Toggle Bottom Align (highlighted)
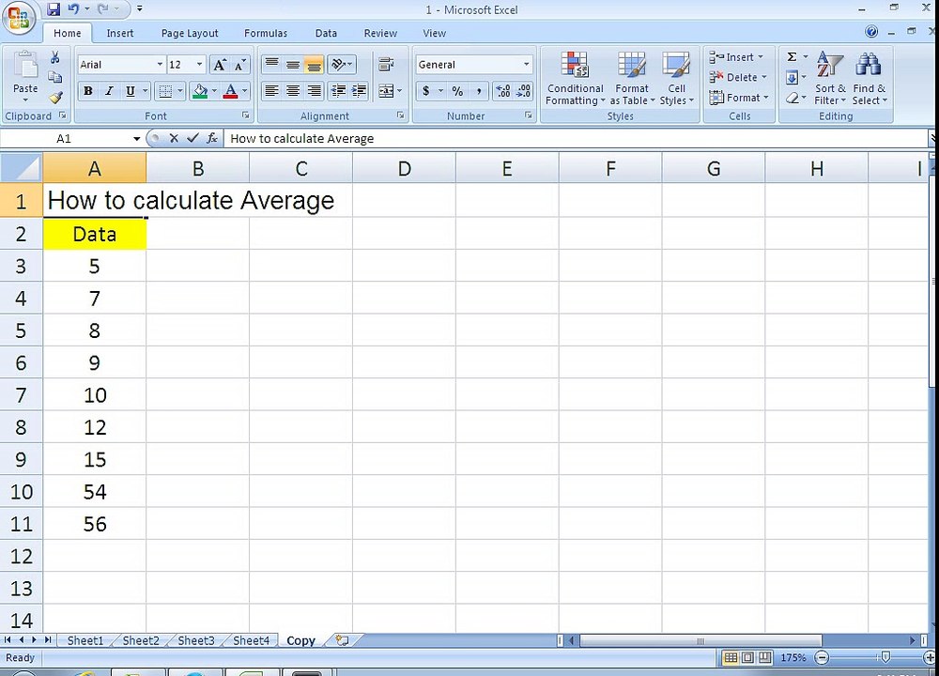The image size is (939, 676). click(314, 64)
